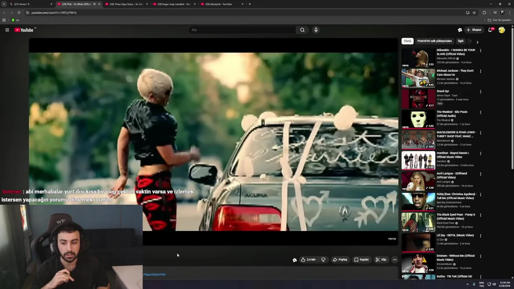Open Avril Lavigne Girlfriend thumbnail
This screenshot has height=289, width=514.
[418, 181]
